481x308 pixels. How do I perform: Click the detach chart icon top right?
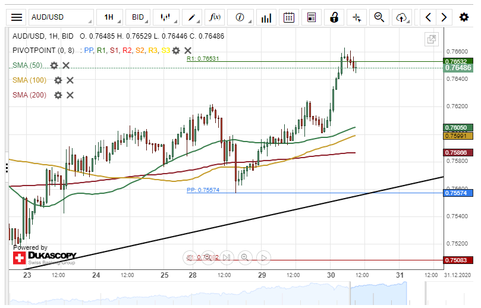(x=431, y=39)
